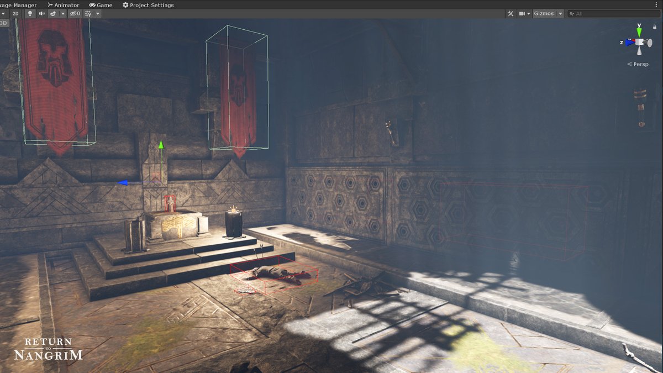Select the wall torch holder object
This screenshot has height=373, width=663.
click(x=393, y=133)
